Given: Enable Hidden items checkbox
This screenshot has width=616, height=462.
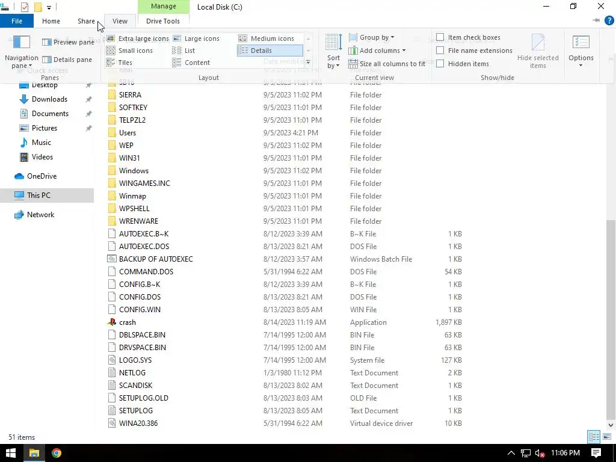Looking at the screenshot, I should (440, 64).
